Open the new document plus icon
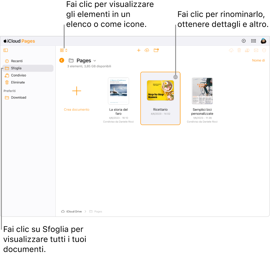 pyautogui.click(x=139, y=50)
